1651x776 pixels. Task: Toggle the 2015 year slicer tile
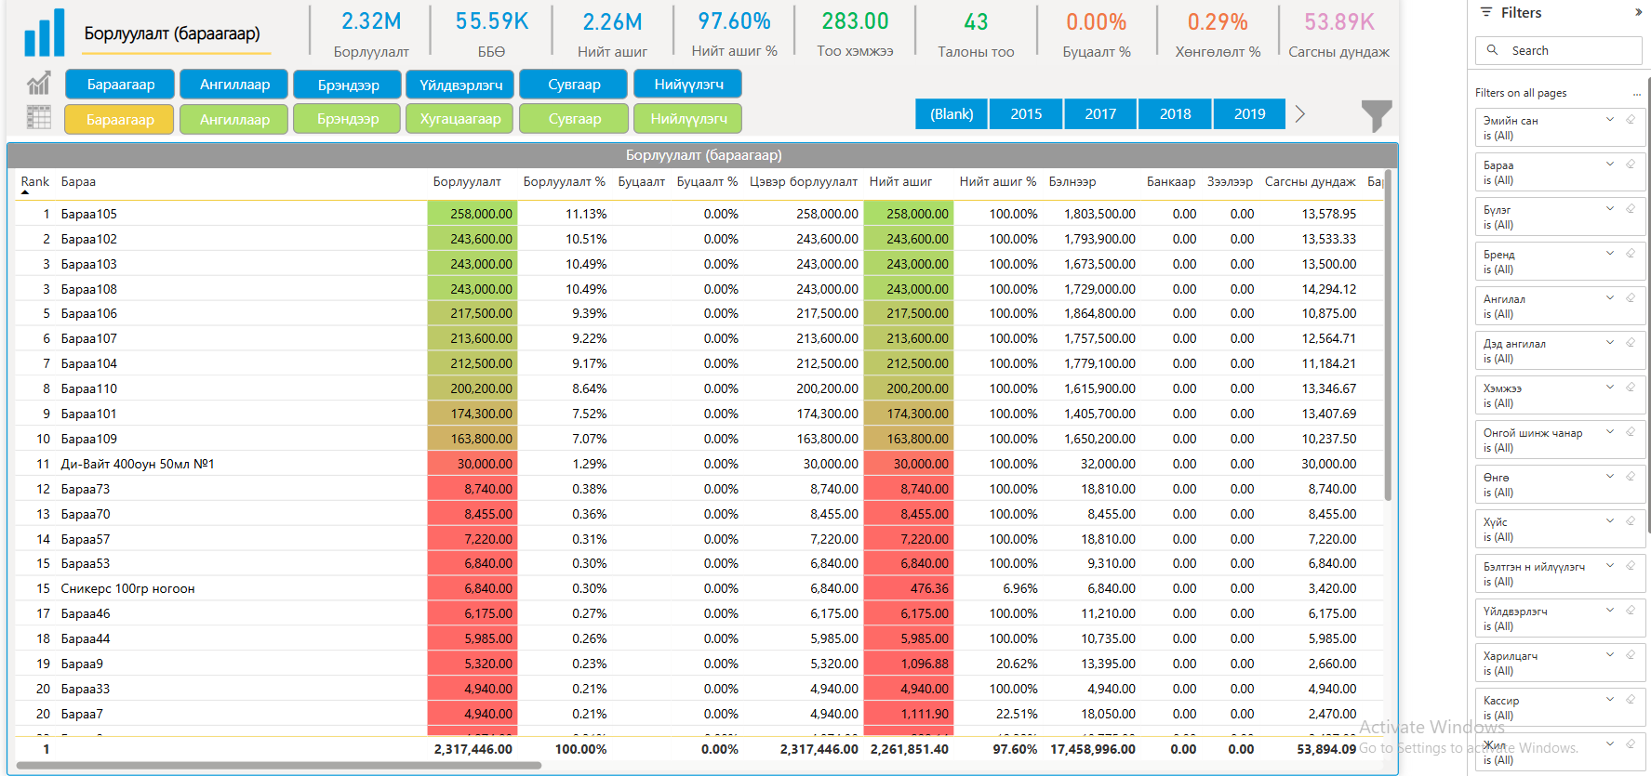1026,113
